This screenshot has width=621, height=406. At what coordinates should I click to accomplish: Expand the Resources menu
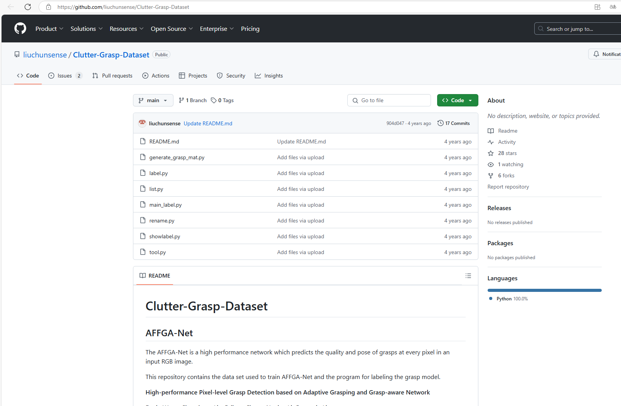pos(126,29)
